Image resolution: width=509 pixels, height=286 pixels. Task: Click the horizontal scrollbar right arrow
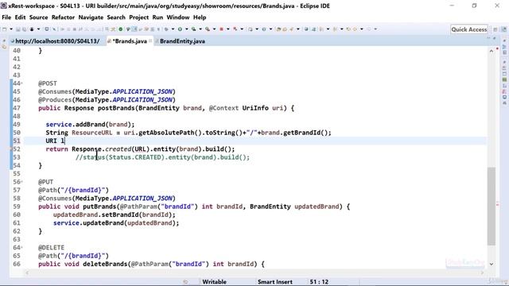tap(482, 272)
